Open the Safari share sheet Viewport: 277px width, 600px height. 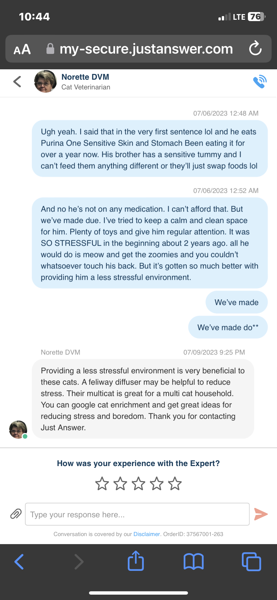[x=136, y=561]
